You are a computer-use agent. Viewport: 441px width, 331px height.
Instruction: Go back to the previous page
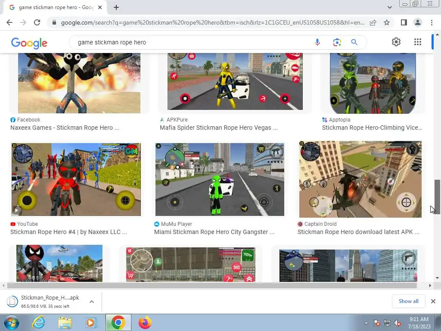[9, 22]
